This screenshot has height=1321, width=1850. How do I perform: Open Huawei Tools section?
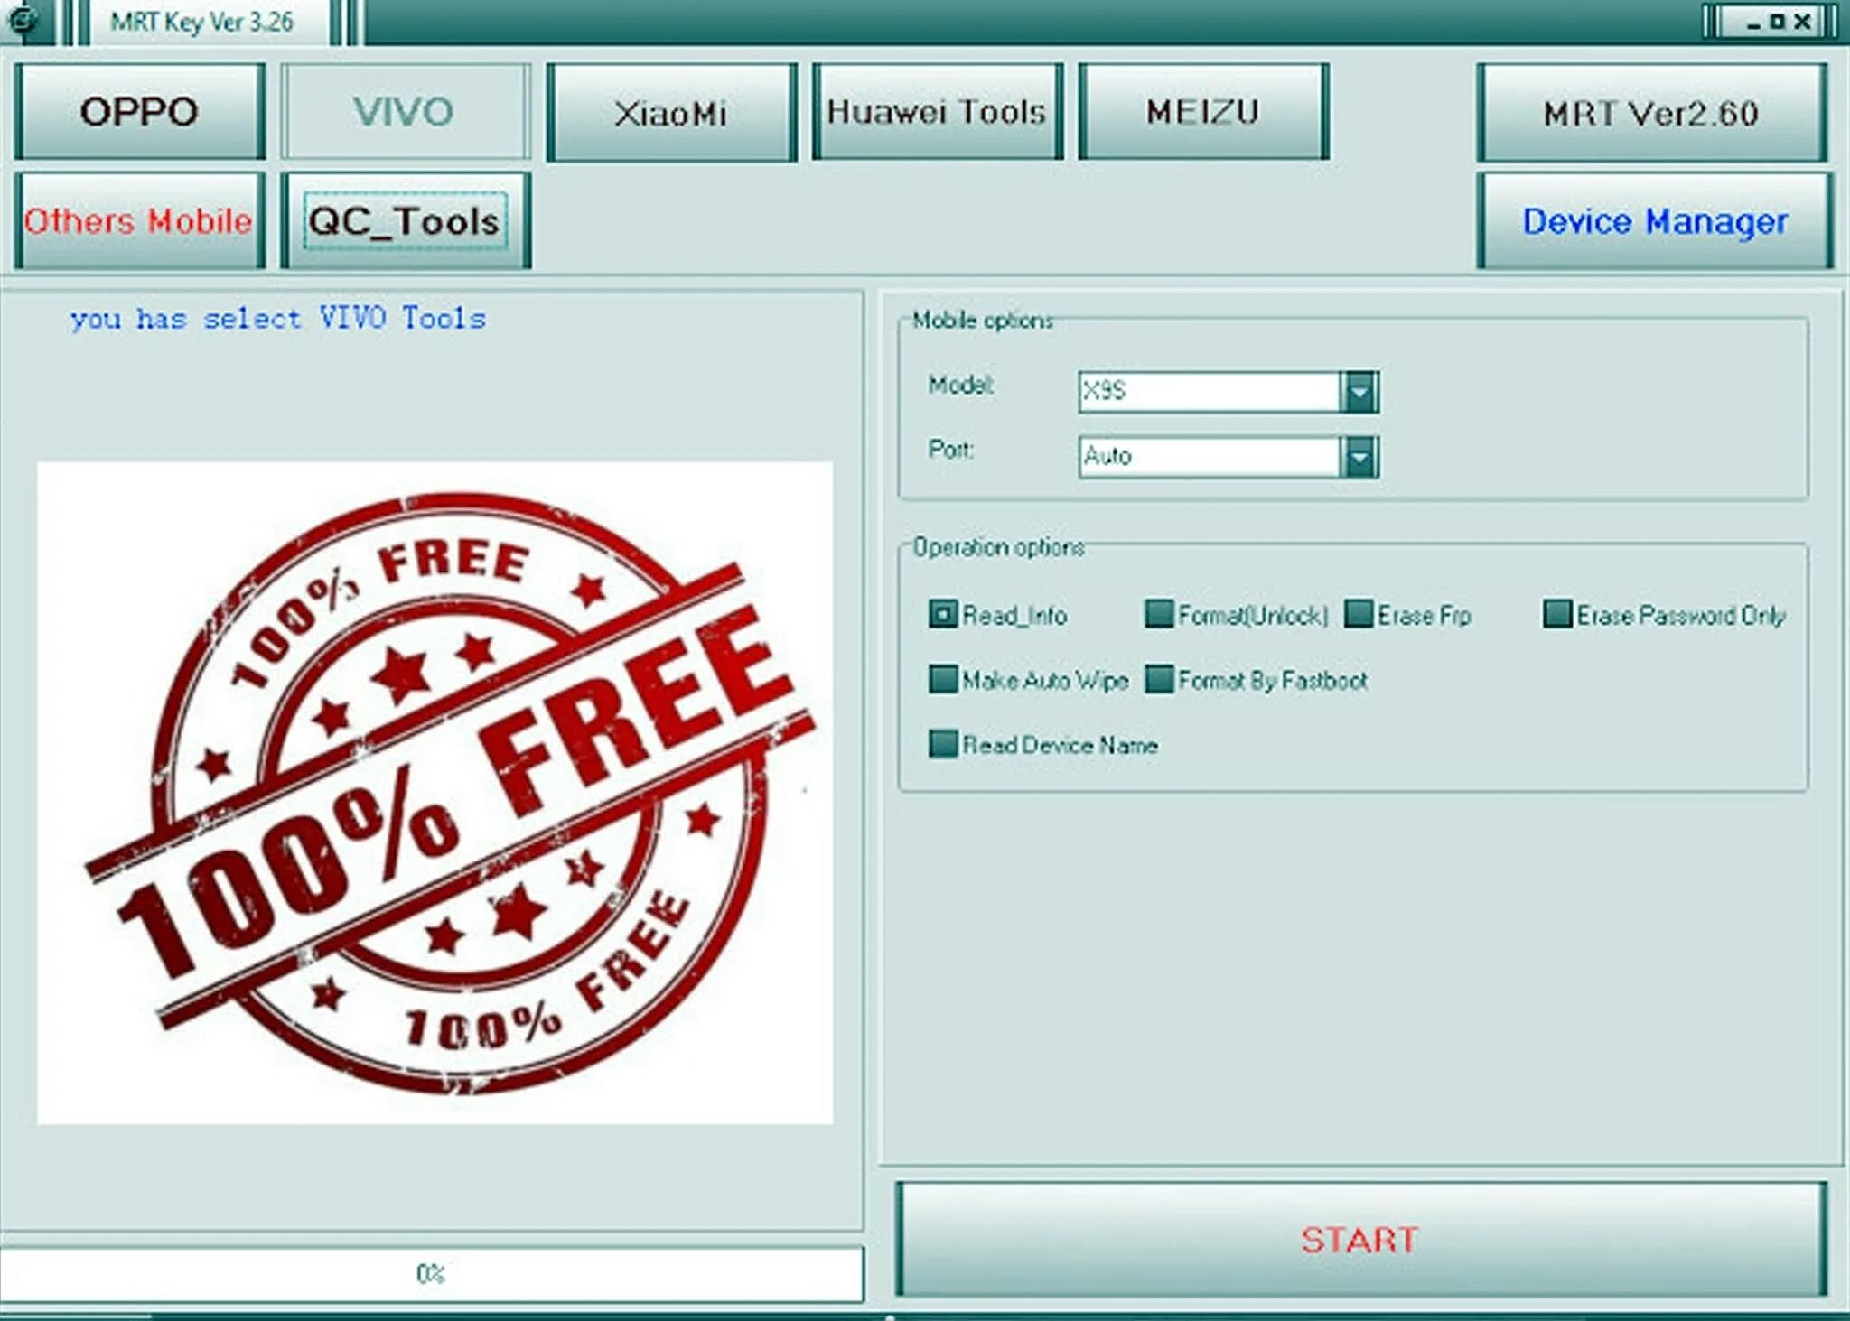click(x=937, y=111)
